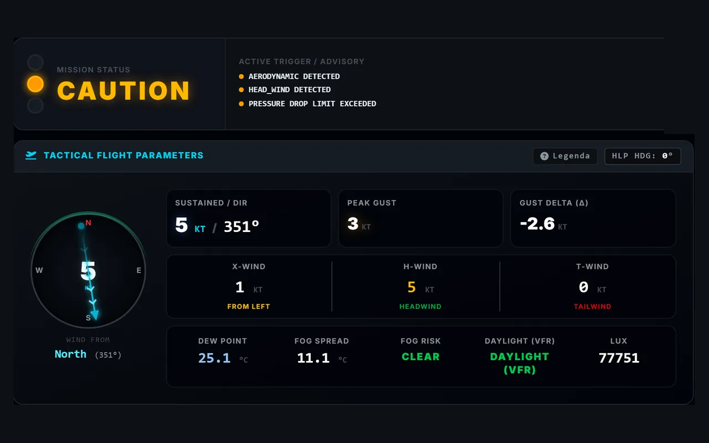Select the red N marker on the compass
Viewport: 709px width, 443px height.
pos(88,223)
